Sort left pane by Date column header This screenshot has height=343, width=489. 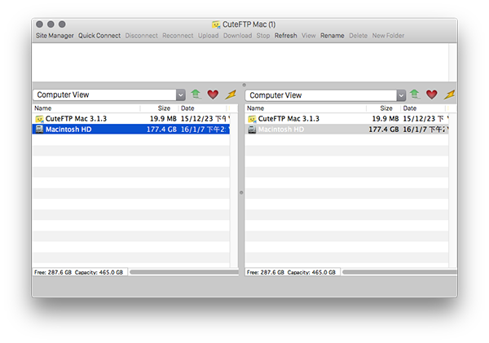(203, 108)
